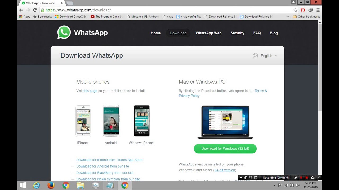Open the Security navigation item
The width and height of the screenshot is (339, 190).
point(237,33)
